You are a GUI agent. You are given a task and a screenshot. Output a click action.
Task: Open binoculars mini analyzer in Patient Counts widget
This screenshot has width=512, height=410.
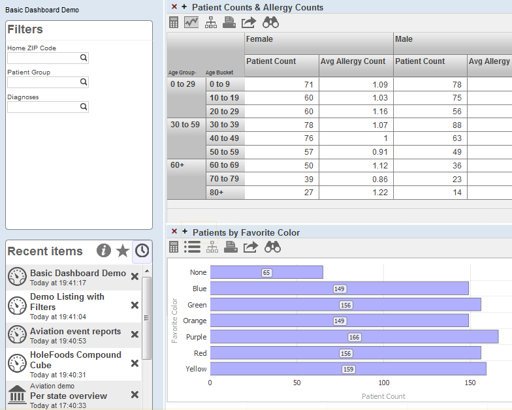tap(270, 22)
